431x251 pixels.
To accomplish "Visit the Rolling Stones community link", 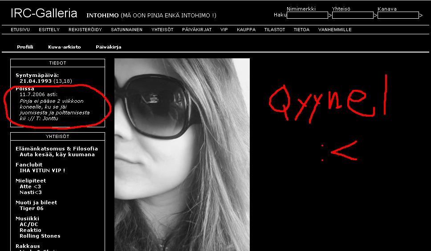I will [40, 236].
